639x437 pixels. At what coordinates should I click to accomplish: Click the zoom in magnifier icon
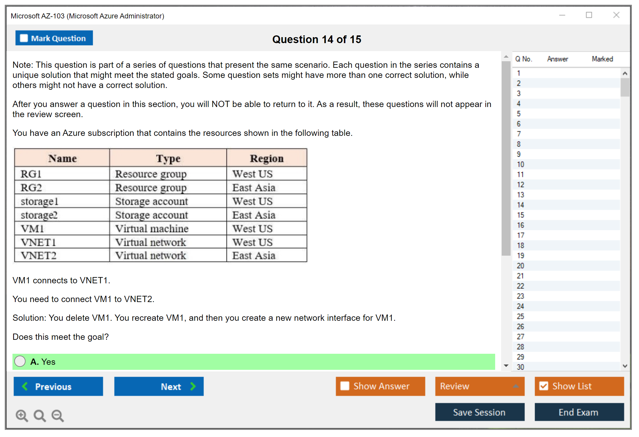point(22,416)
